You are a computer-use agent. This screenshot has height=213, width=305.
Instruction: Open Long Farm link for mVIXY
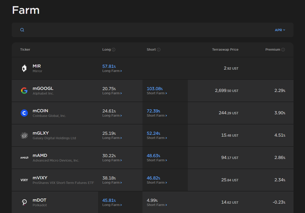click(x=112, y=182)
